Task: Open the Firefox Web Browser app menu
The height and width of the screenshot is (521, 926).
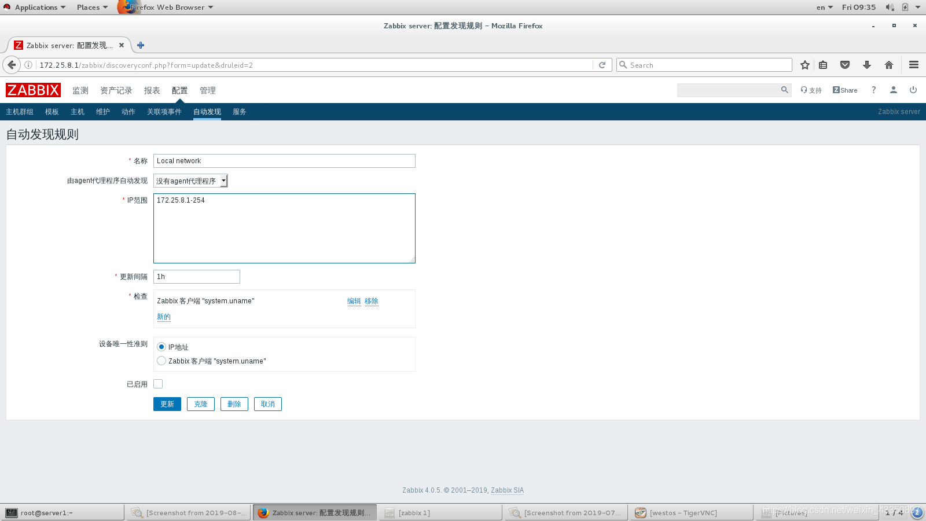Action: tap(166, 7)
